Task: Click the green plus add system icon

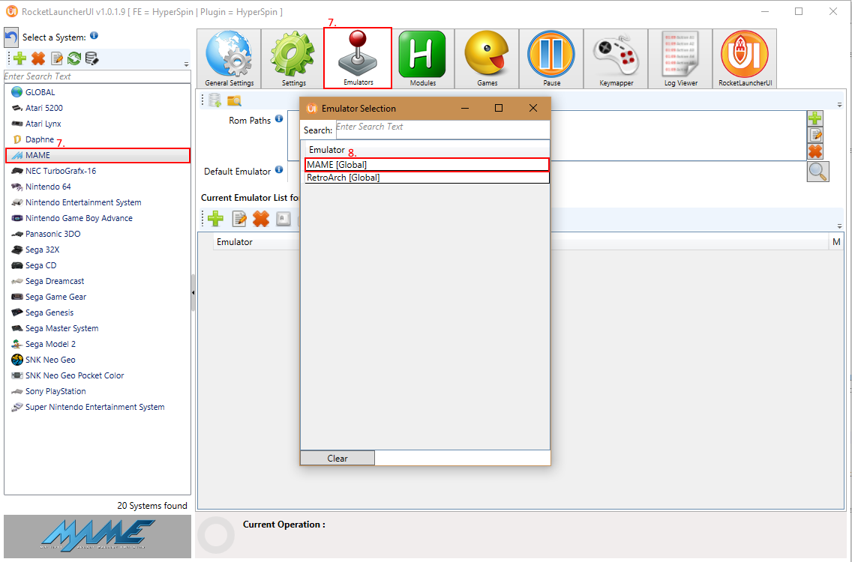Action: (x=20, y=58)
